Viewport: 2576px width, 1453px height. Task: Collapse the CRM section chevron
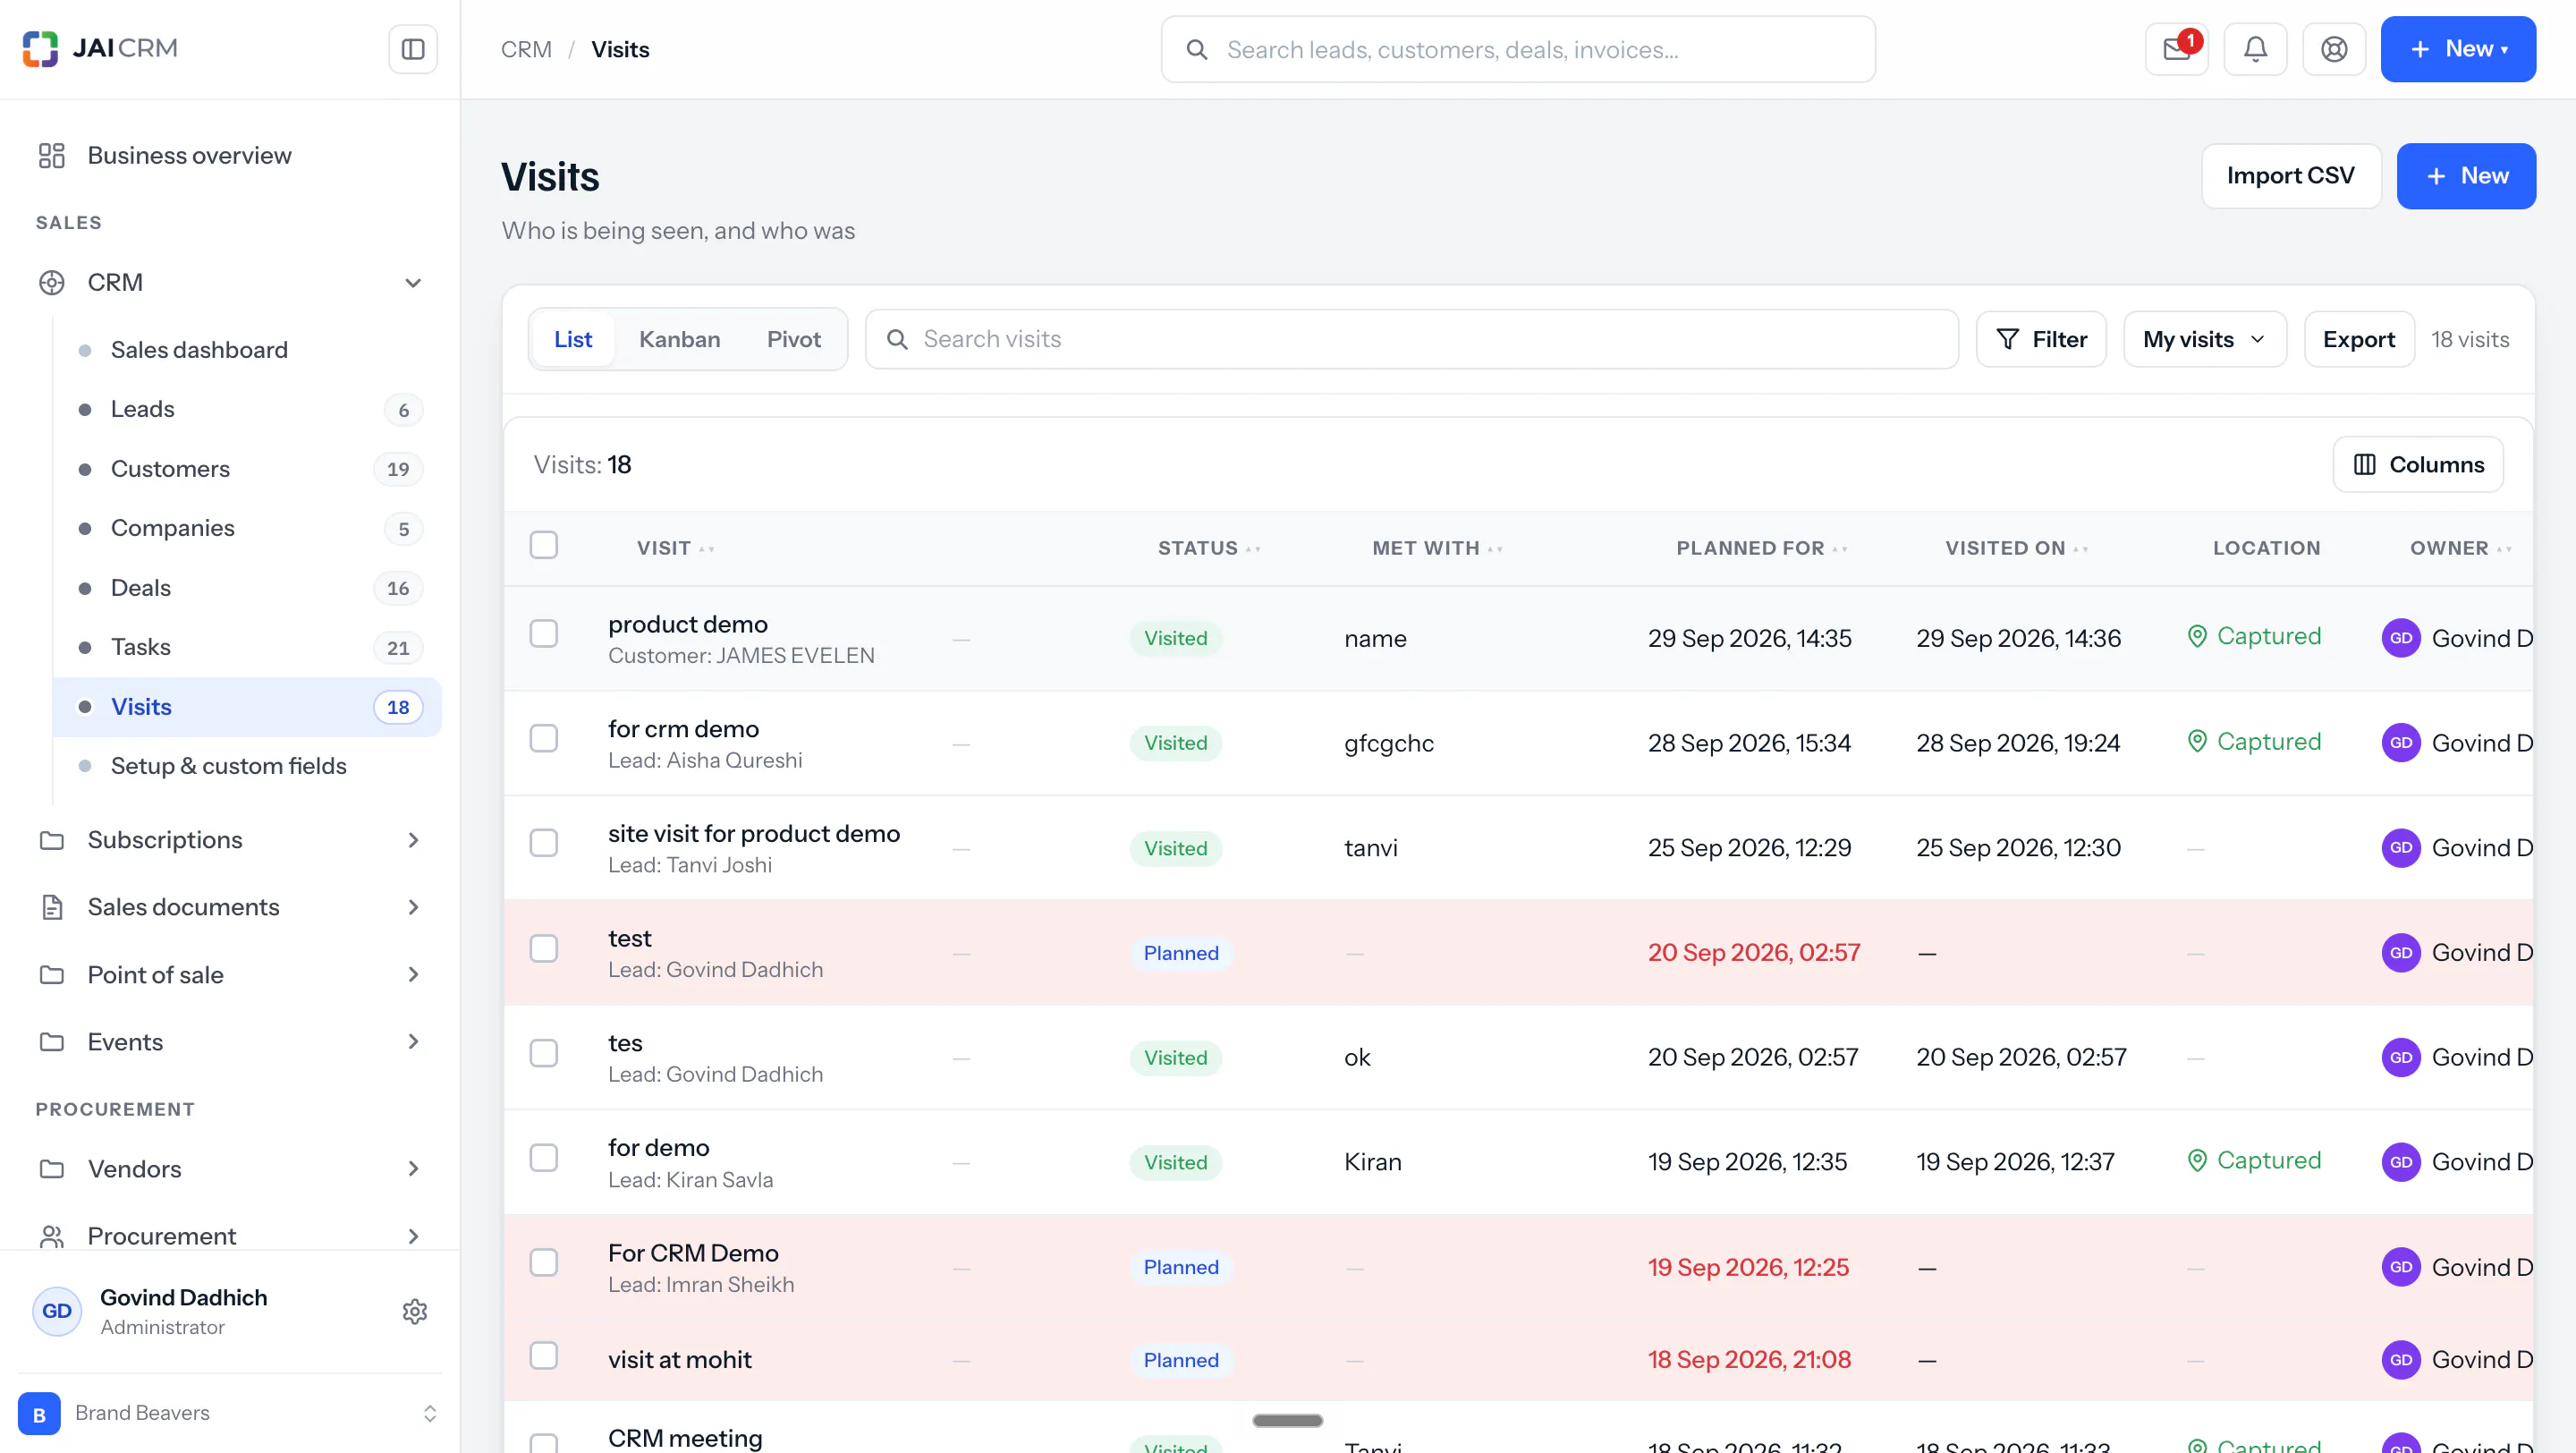tap(413, 283)
